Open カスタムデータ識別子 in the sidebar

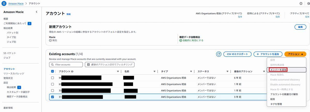(x=18, y=92)
